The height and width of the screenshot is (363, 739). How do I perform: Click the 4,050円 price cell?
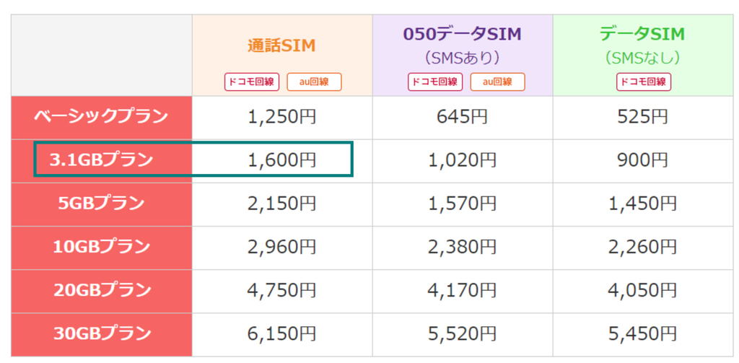pos(643,290)
